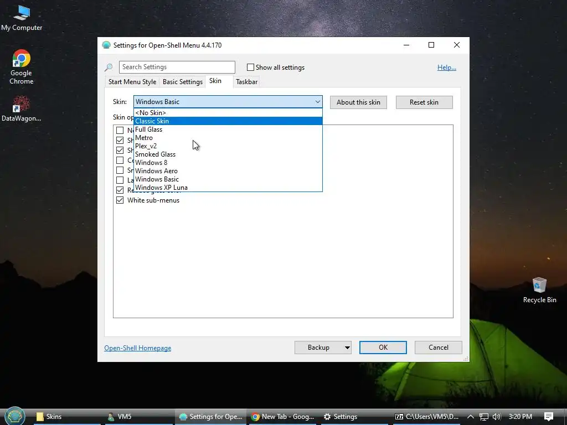Screen dimensions: 567x425
Task: Open the Open-Shell Homepage link
Action: pos(137,348)
